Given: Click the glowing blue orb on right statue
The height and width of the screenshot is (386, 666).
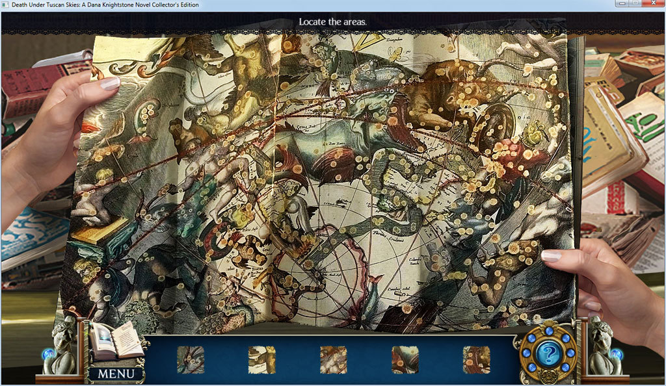Looking at the screenshot, I should [x=615, y=354].
